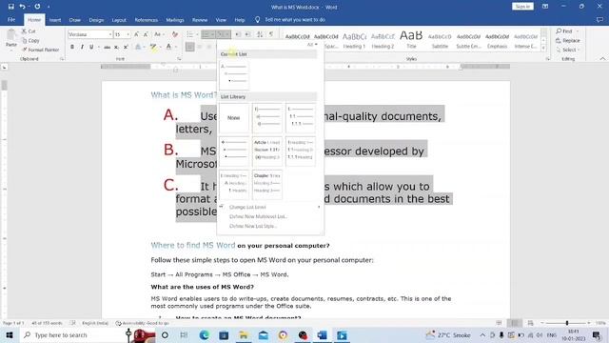Toggle Strikethrough formatting
Image resolution: width=609 pixels, height=343 pixels.
[x=107, y=47]
